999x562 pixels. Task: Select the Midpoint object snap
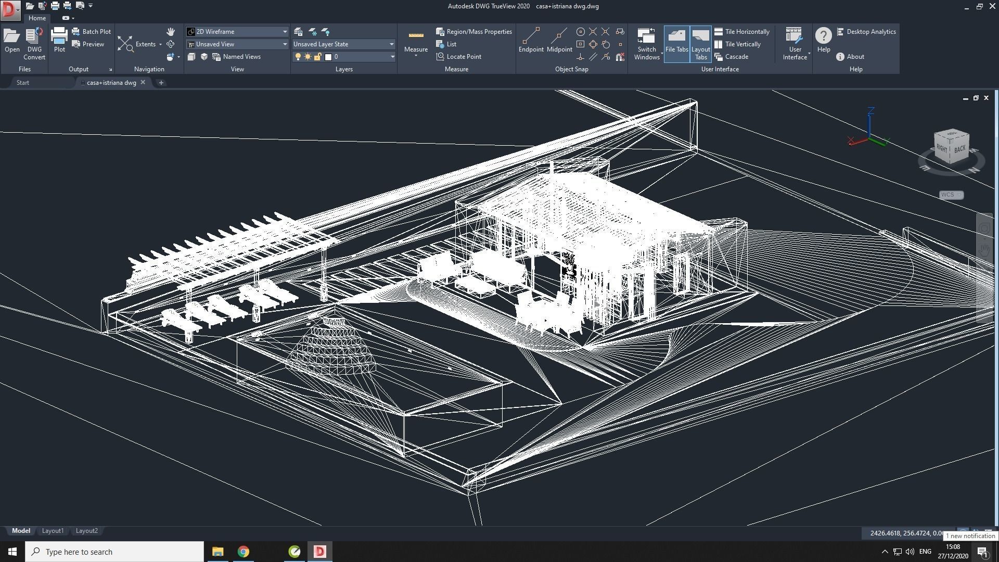tap(559, 36)
